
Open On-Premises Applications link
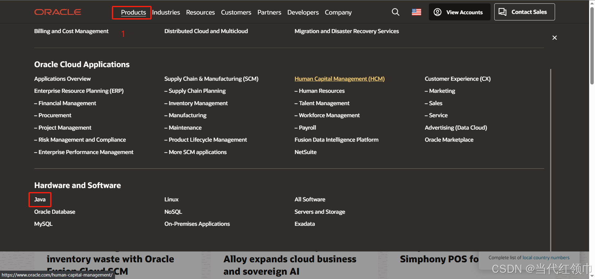197,224
